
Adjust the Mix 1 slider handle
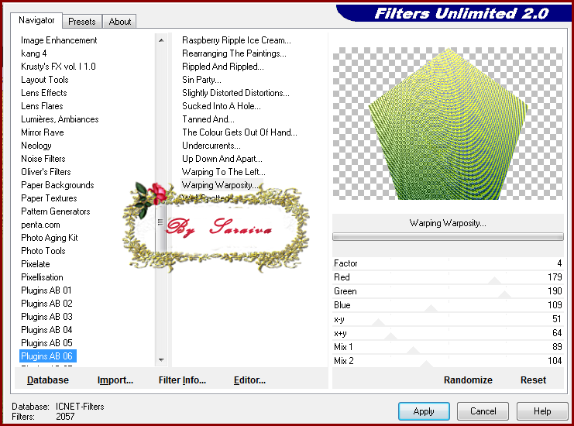click(414, 350)
